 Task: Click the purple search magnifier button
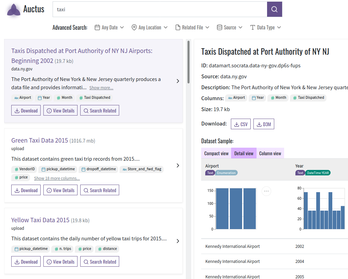click(x=275, y=9)
